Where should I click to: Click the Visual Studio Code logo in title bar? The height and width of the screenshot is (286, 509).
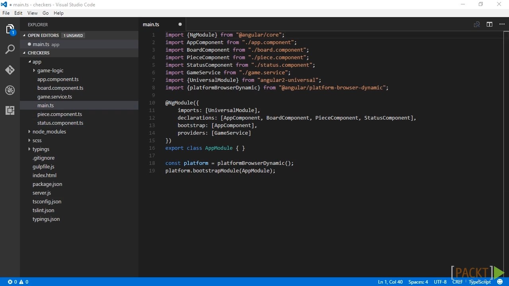click(4, 4)
